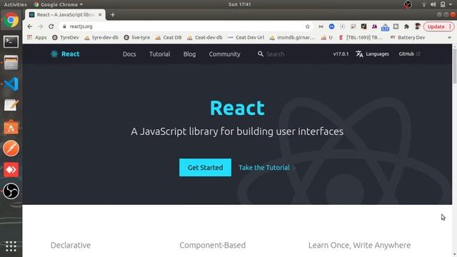Image resolution: width=457 pixels, height=257 pixels.
Task: Bookmark this page with the star icon
Action: click(308, 26)
